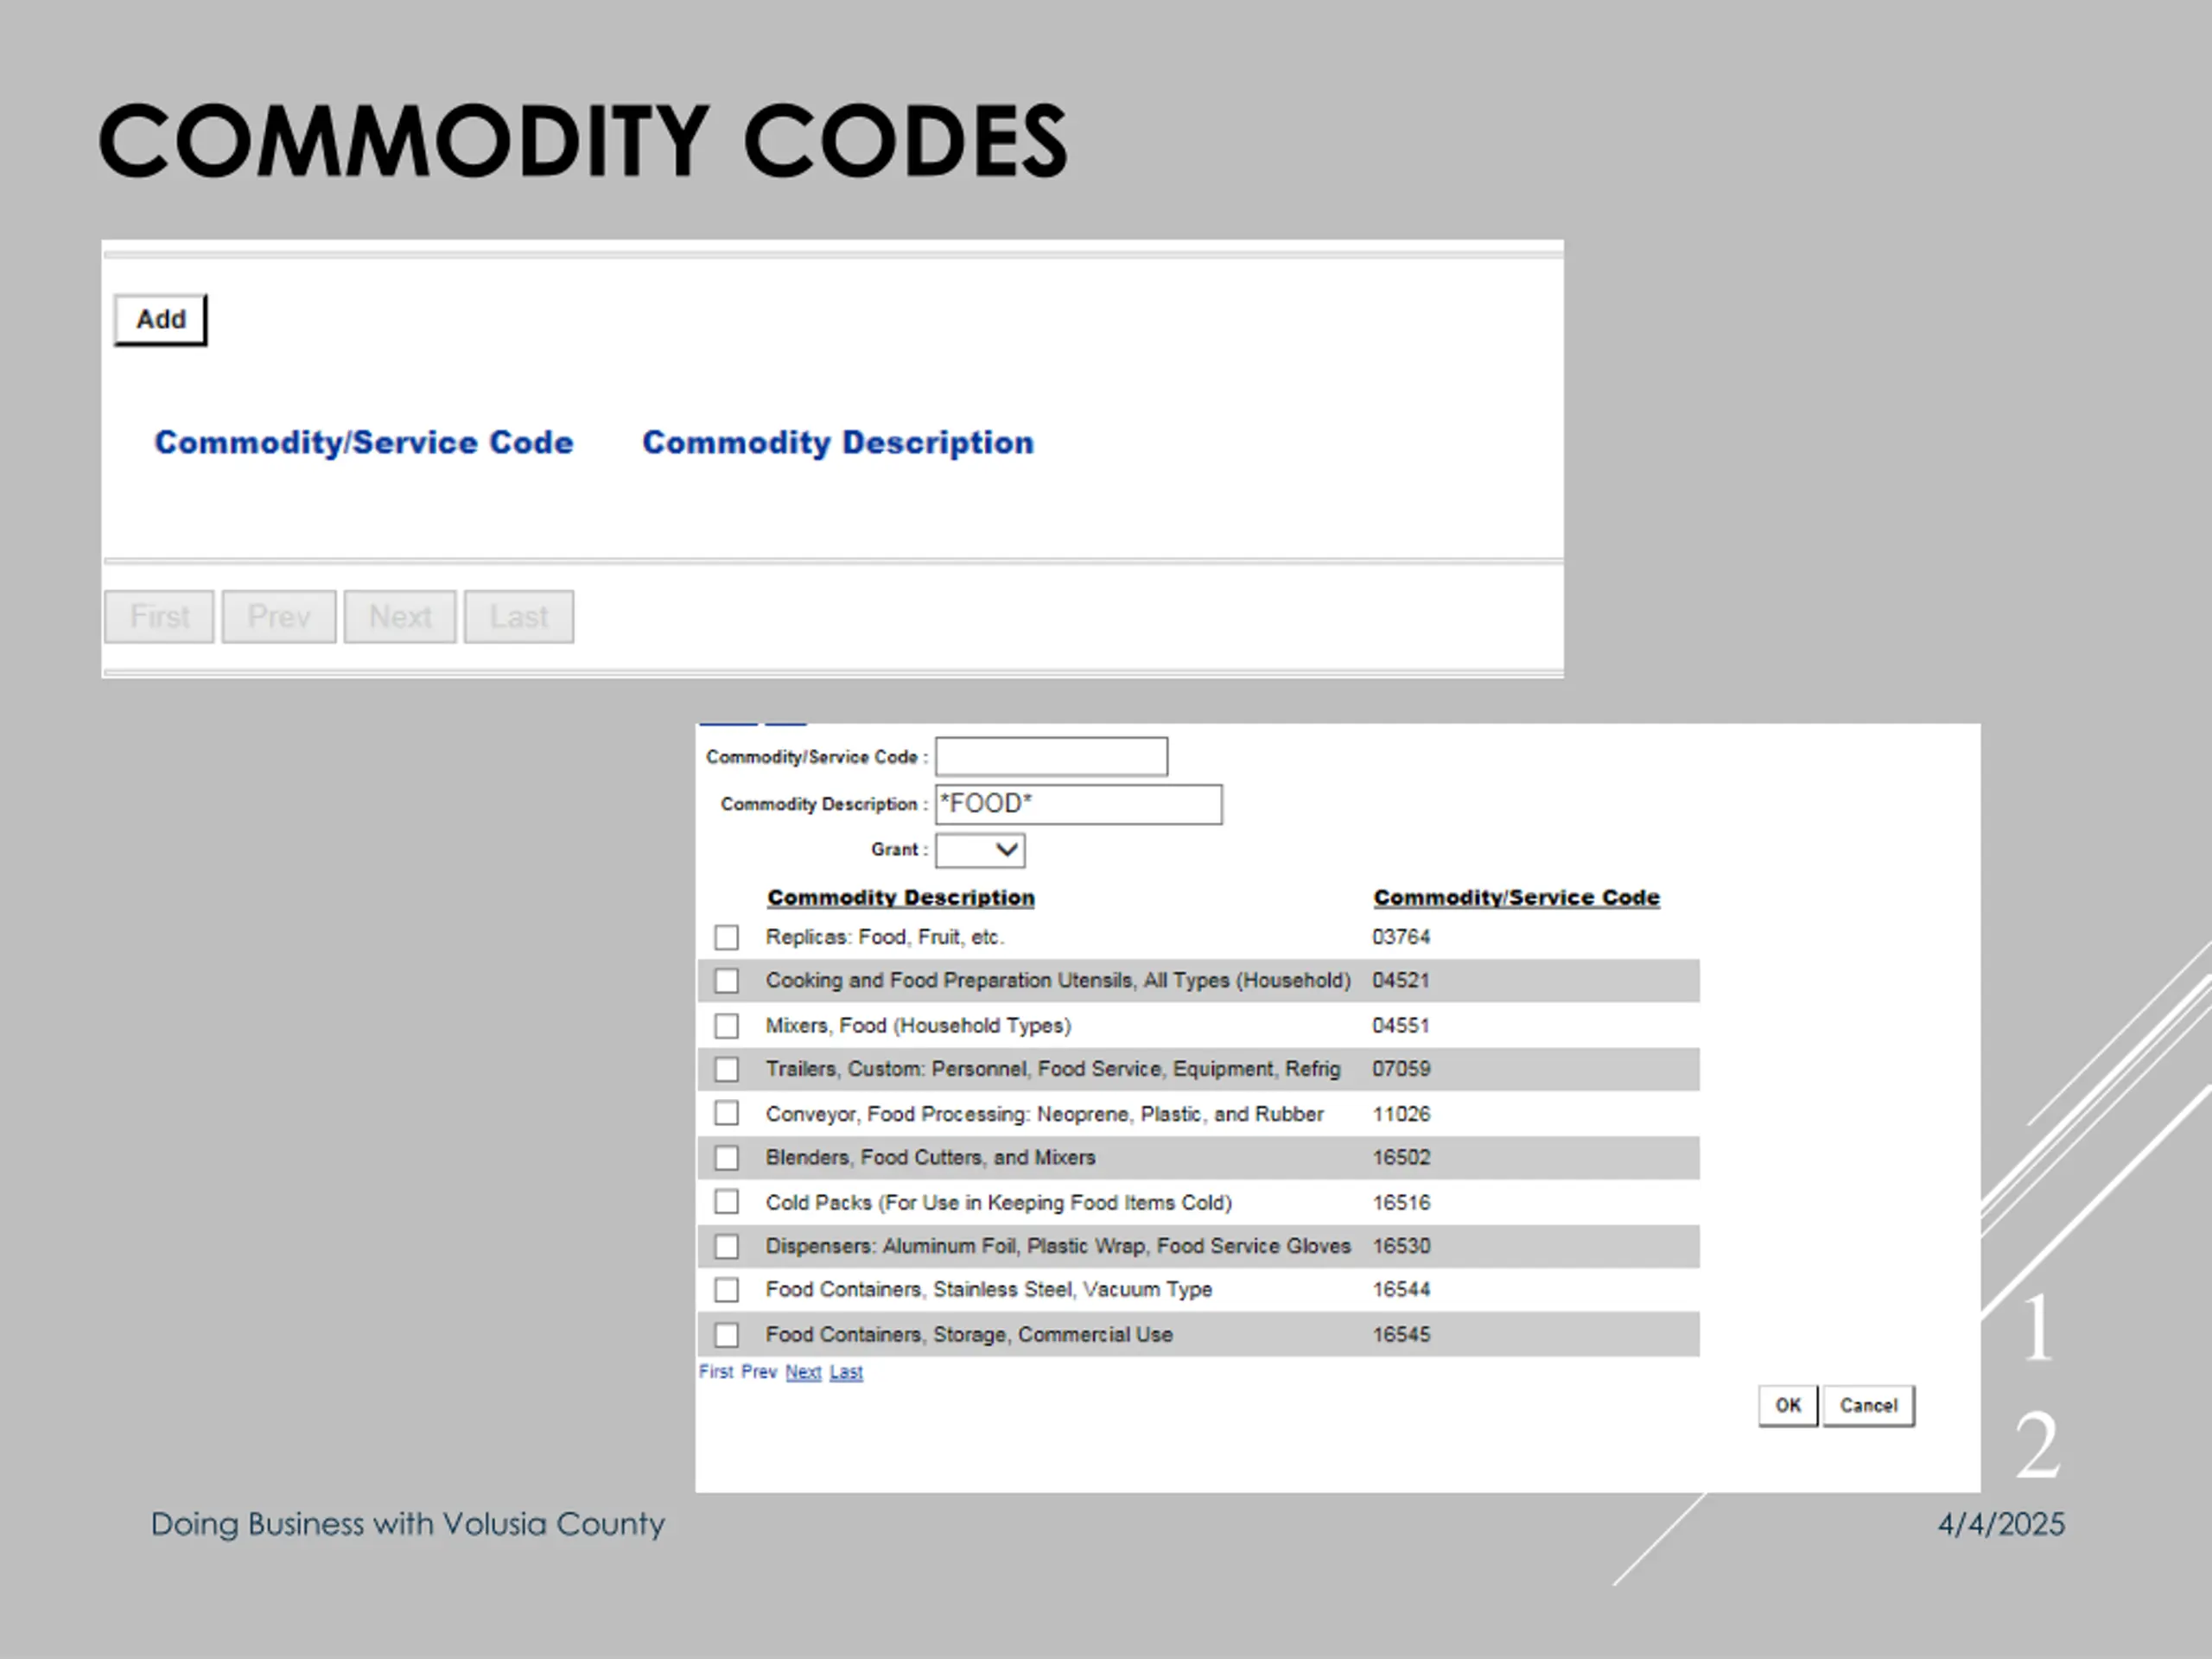2212x1659 pixels.
Task: Click Prev pagination link in search dialog
Action: (x=759, y=1372)
